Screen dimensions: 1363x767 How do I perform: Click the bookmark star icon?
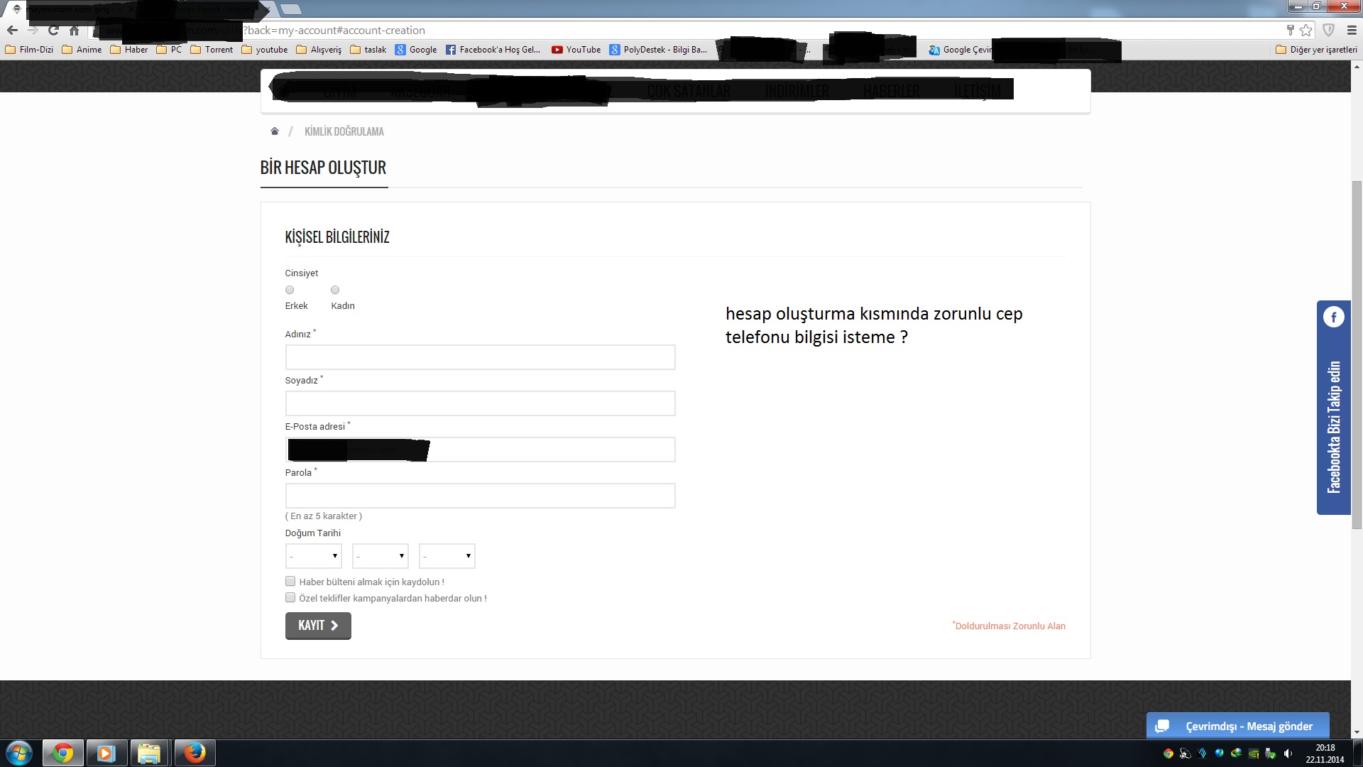1305,31
